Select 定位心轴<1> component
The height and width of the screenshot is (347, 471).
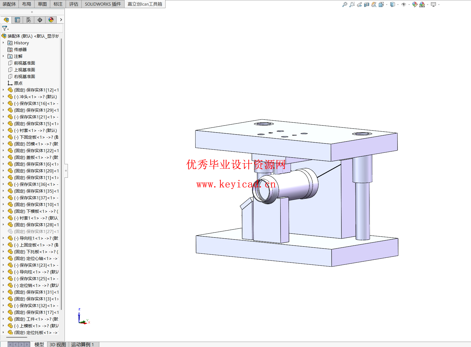tap(33, 258)
